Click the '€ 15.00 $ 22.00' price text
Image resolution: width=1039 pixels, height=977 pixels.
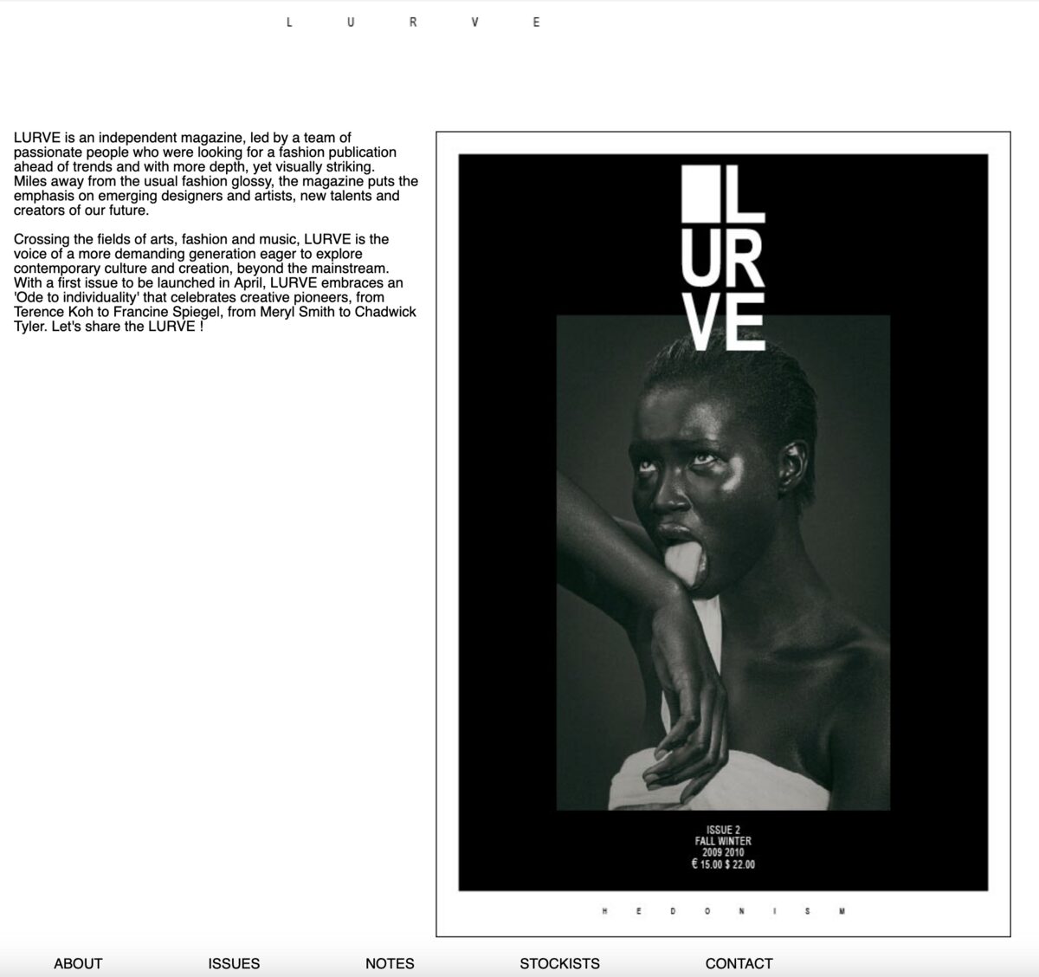[723, 864]
